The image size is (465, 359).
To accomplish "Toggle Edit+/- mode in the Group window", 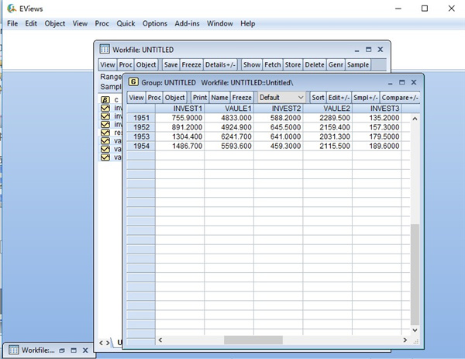I will click(x=339, y=98).
